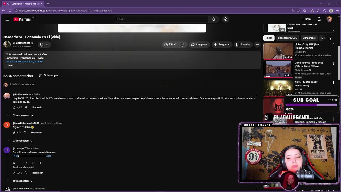Click the Preguntar button

[222, 45]
